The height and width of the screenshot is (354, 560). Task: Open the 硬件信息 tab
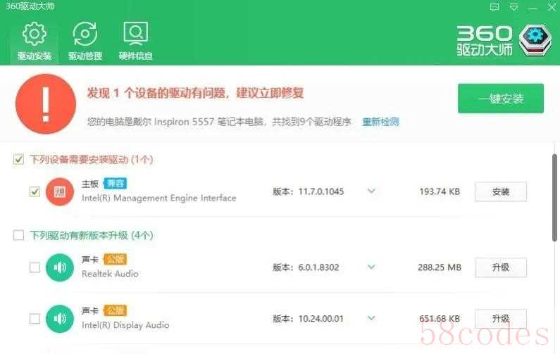[x=136, y=41]
